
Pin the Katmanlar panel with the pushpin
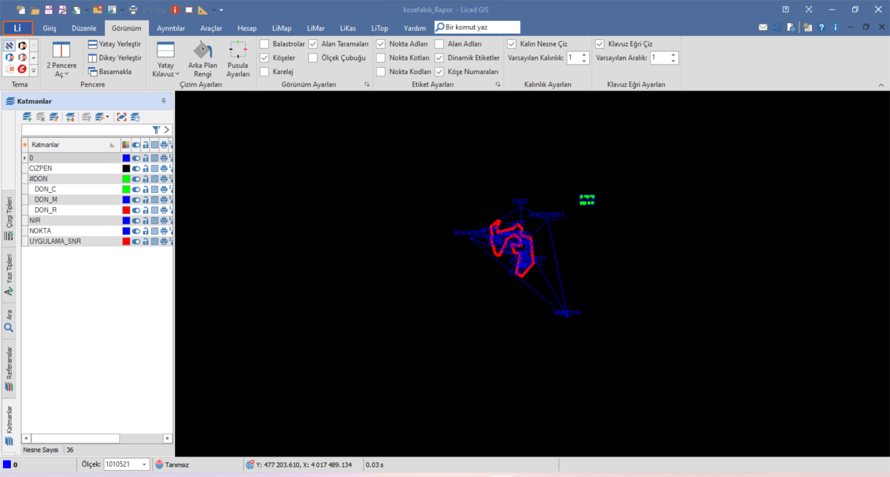tap(164, 101)
